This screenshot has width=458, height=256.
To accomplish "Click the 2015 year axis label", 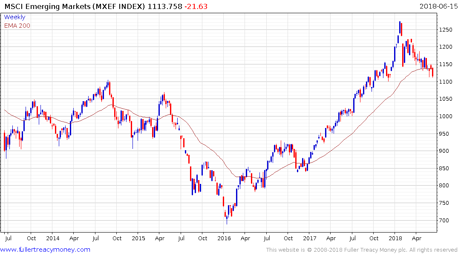I will tap(138, 238).
